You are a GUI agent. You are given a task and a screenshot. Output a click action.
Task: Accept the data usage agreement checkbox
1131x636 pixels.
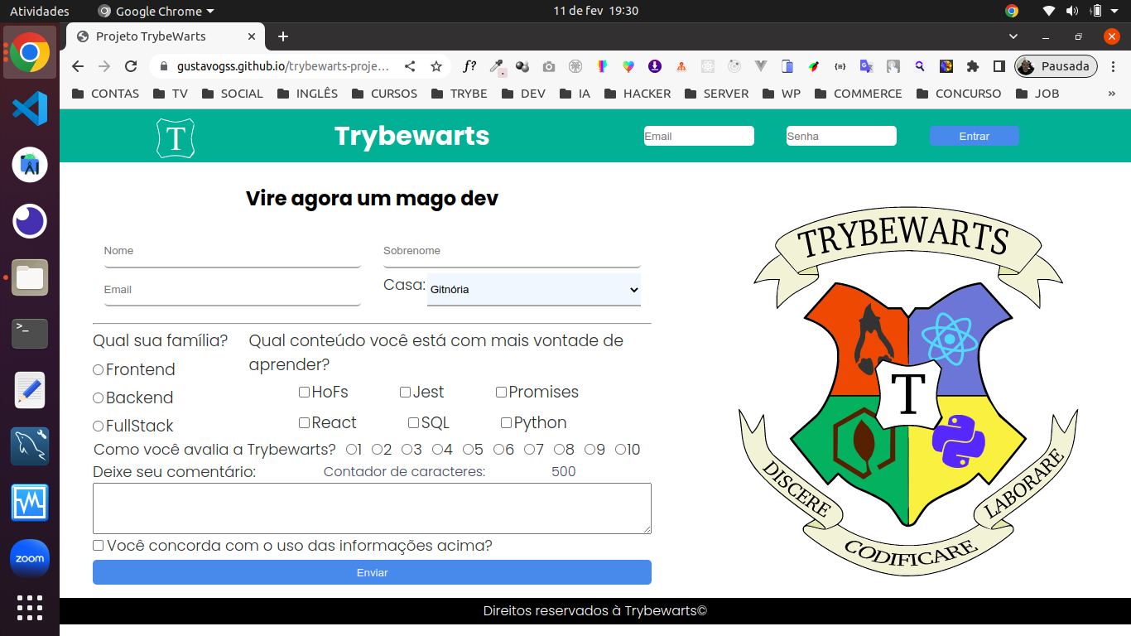click(x=98, y=545)
